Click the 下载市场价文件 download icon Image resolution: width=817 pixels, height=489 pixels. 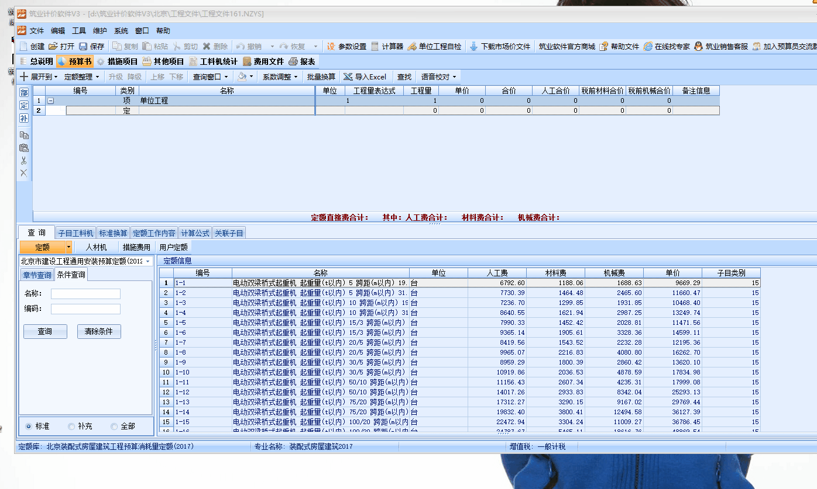coord(473,46)
